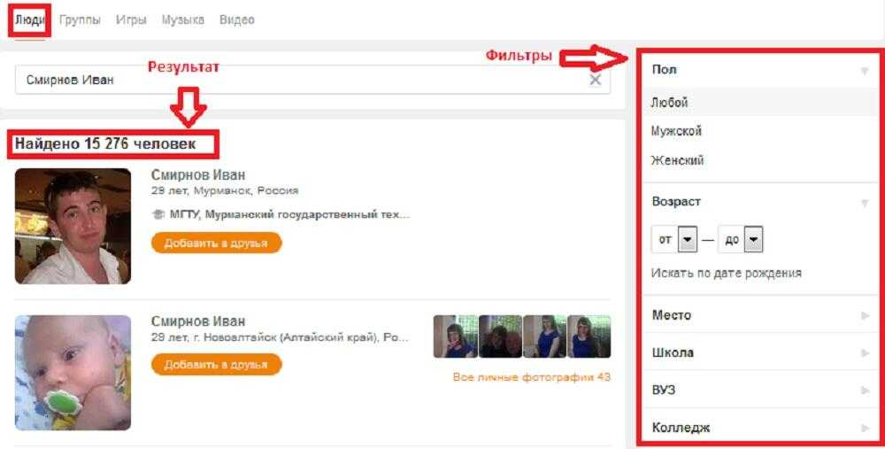This screenshot has width=885, height=449.
Task: Open the age 'от' dropdown
Action: 688,240
